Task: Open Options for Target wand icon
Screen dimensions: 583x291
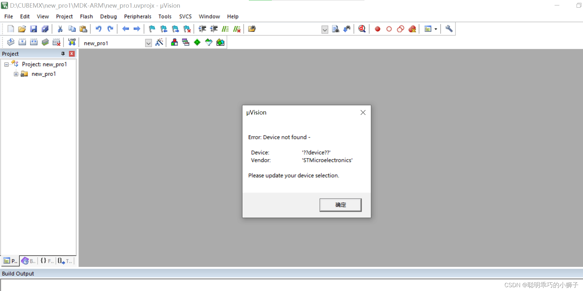Action: [159, 42]
